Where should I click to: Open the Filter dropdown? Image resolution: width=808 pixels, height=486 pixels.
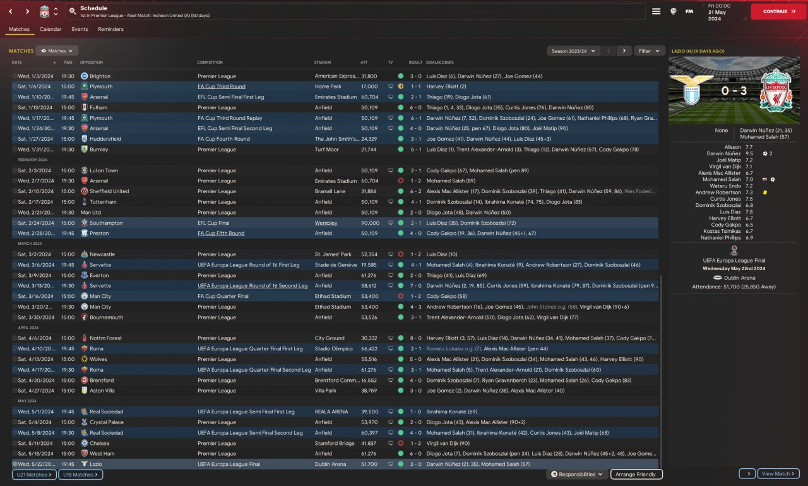point(648,50)
